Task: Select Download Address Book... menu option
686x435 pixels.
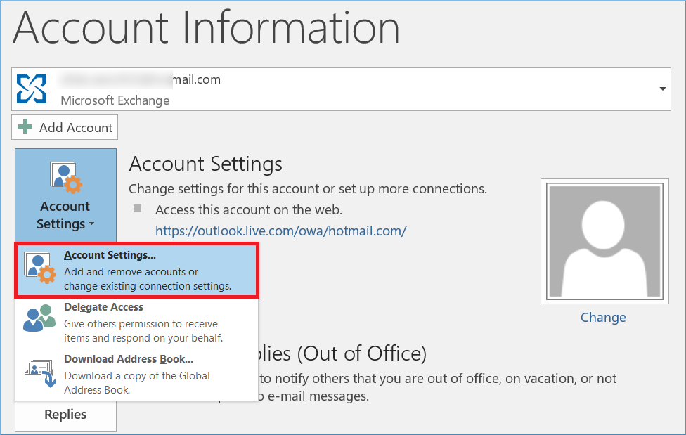Action: tap(129, 358)
